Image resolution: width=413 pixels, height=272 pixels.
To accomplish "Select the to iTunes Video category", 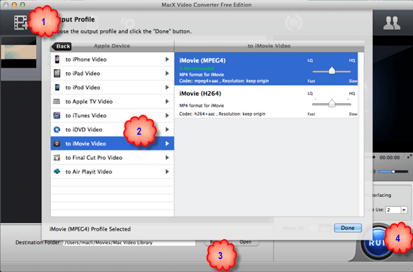I will click(x=112, y=115).
